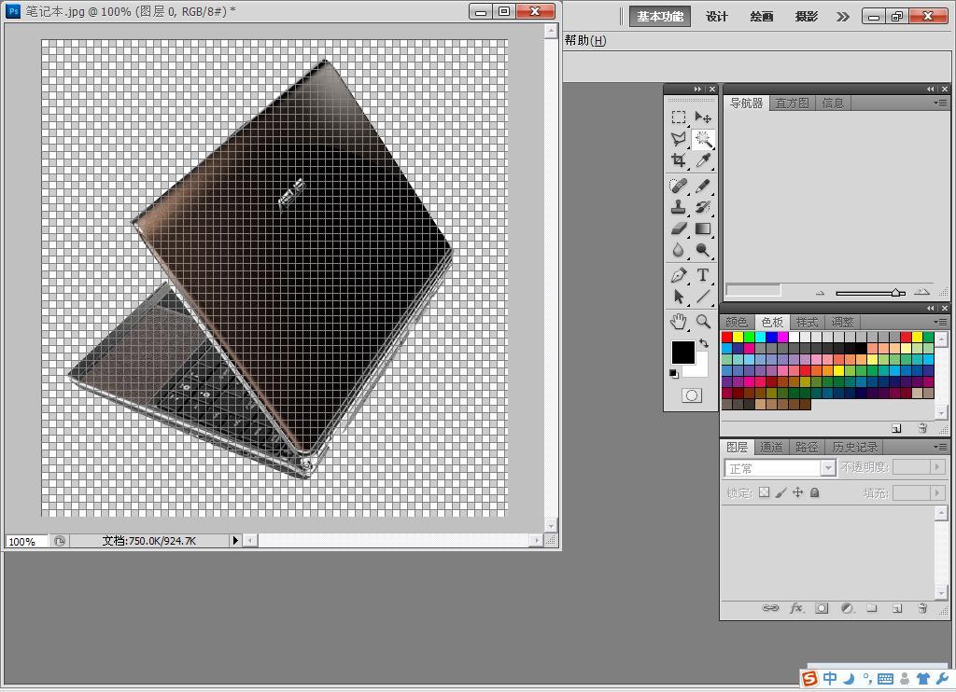
Task: Select the History Brush tool
Action: (703, 207)
